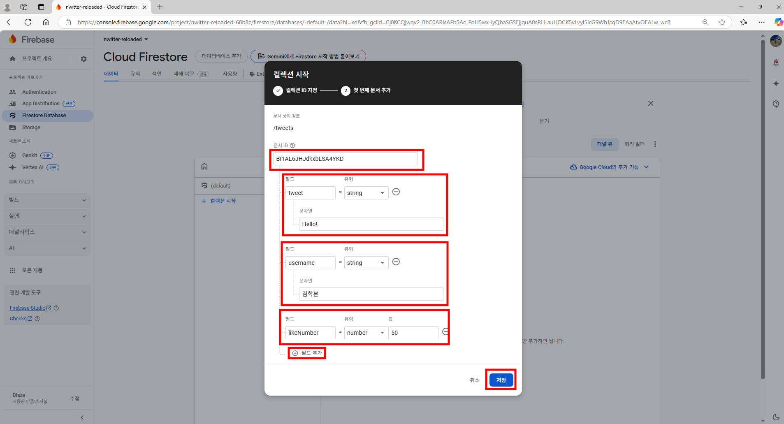Open notifications bell icon

click(x=776, y=63)
